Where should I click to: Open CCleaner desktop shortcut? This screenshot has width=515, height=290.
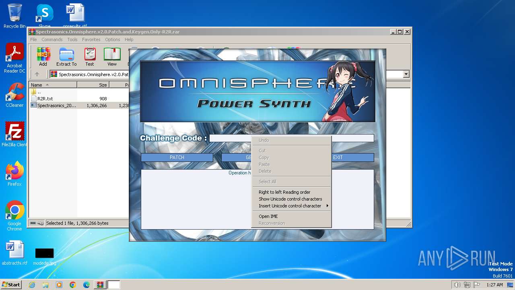click(x=14, y=95)
